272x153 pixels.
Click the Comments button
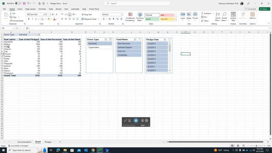tap(251, 9)
